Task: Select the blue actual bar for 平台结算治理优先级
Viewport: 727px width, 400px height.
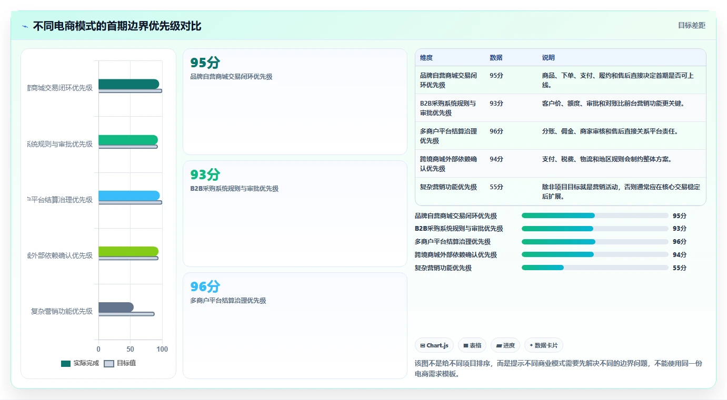Action: (x=129, y=196)
